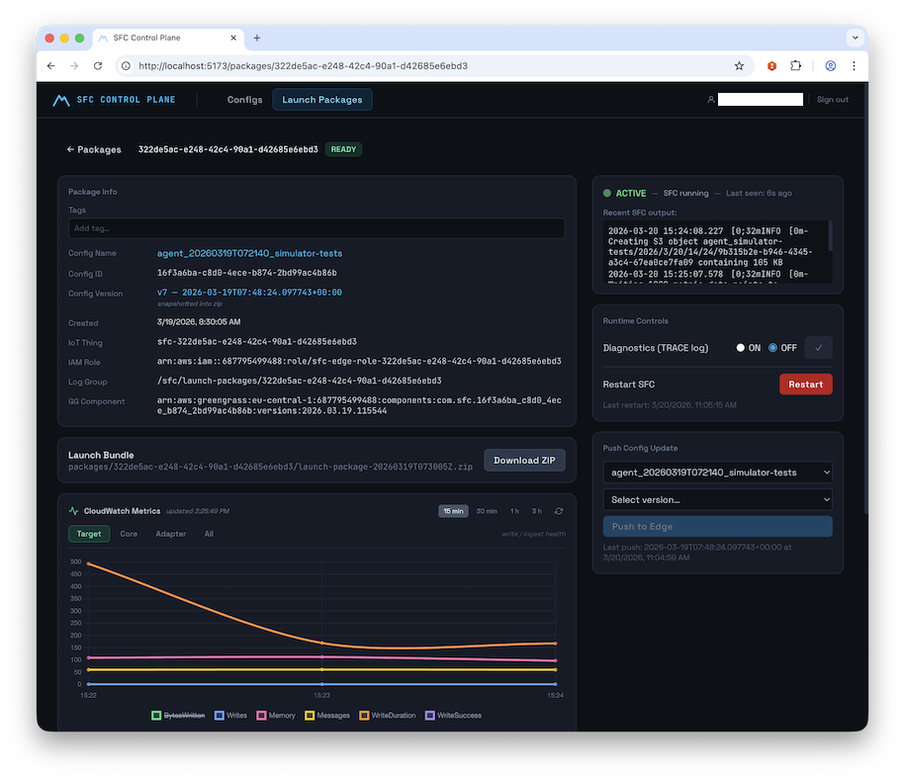Viewport: 905px width, 780px height.
Task: Click the Log Group path value
Action: click(299, 381)
